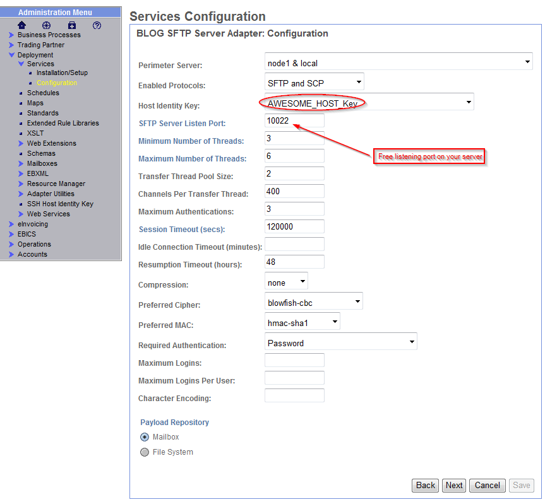Image resolution: width=545 pixels, height=502 pixels.
Task: Click the Home icon
Action: [x=21, y=25]
